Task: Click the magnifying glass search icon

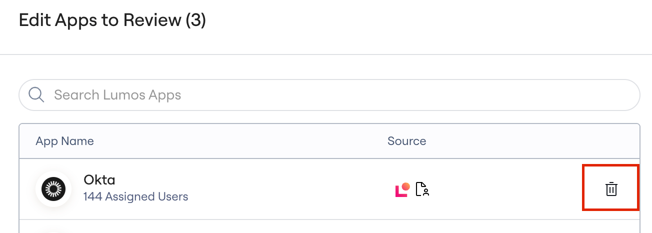Action: 36,94
